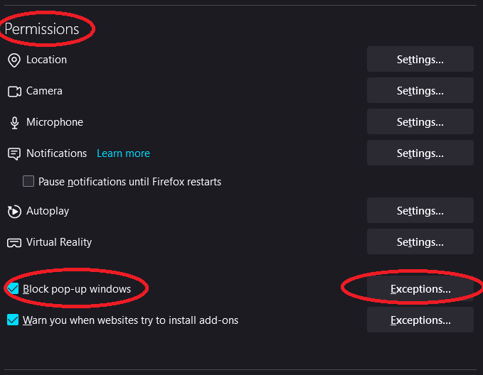Click the Location pin icon
This screenshot has height=375, width=483.
point(14,60)
